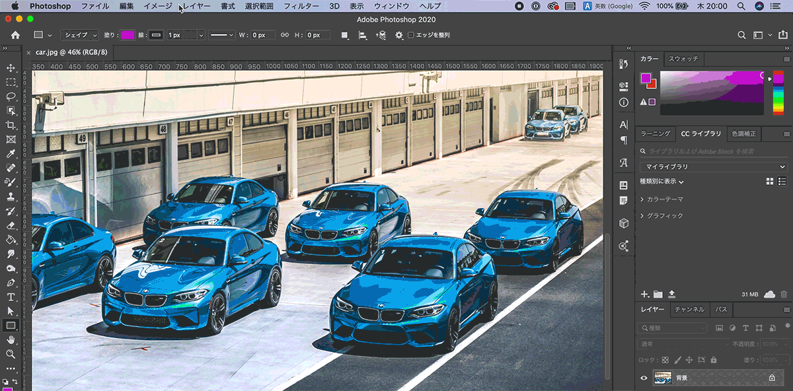Open the gear settings in options bar
The height and width of the screenshot is (391, 793).
click(399, 35)
